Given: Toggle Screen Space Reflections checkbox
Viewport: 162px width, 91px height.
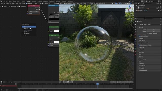Looking at the screenshot, I should tap(139, 45).
